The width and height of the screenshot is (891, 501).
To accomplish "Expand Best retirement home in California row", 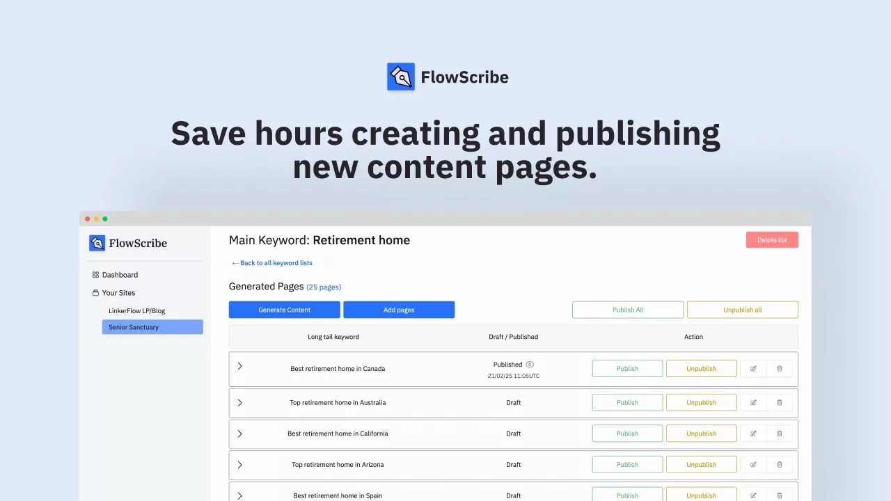I will (239, 434).
